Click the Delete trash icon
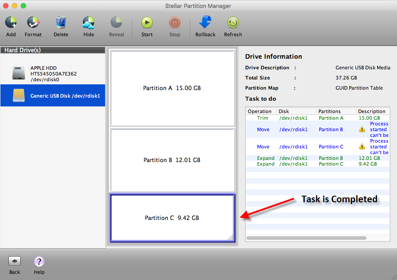This screenshot has width=397, height=280. pyautogui.click(x=61, y=23)
